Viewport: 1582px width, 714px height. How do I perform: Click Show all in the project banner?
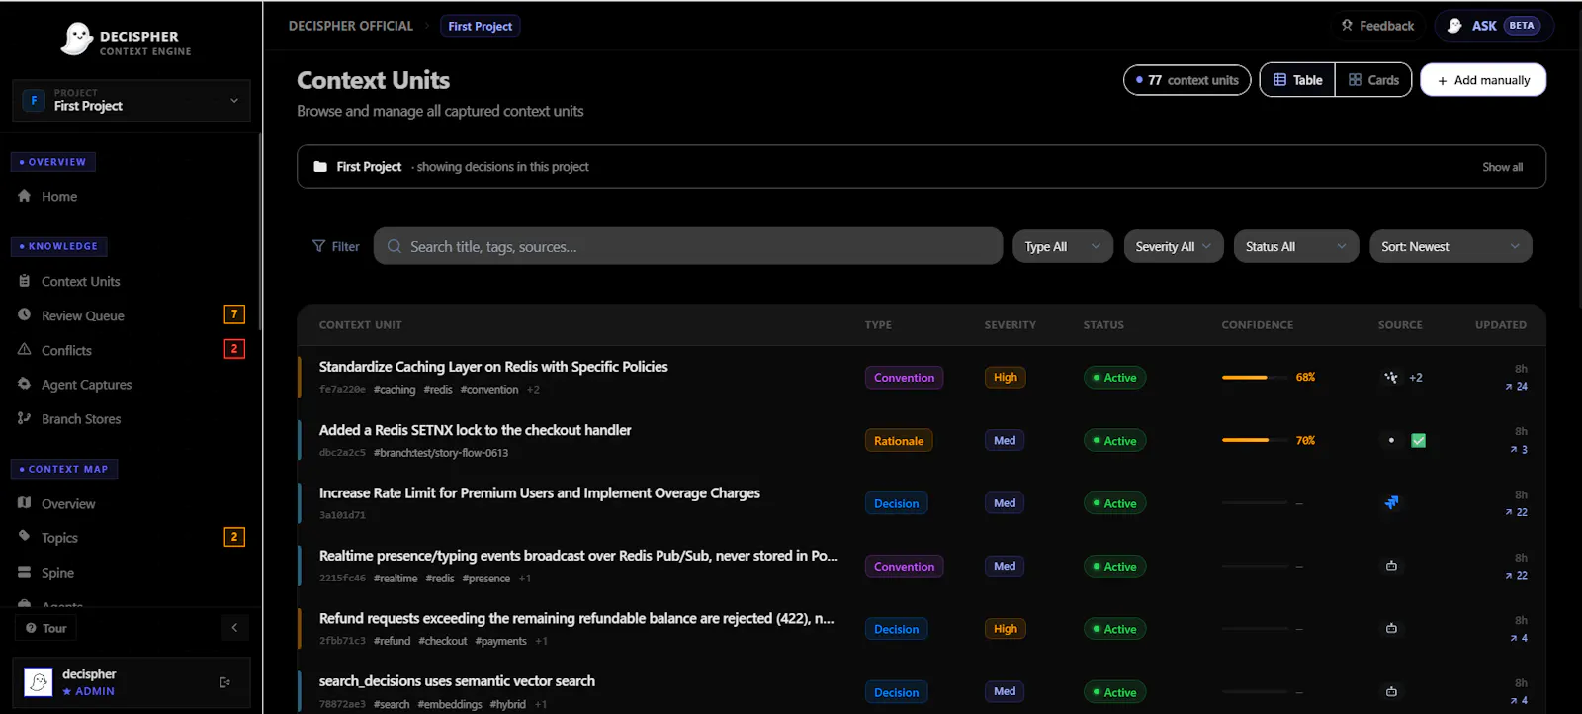pyautogui.click(x=1502, y=167)
